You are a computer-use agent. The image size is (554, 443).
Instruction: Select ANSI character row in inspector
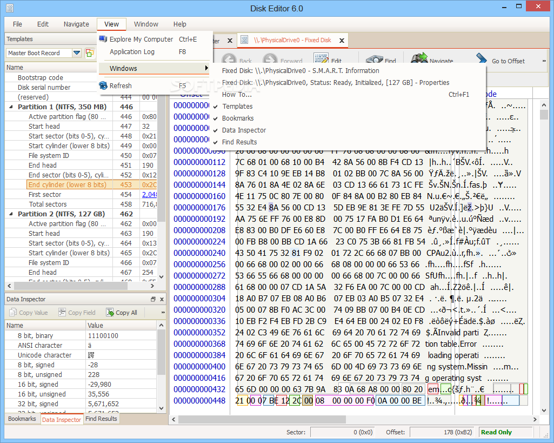tap(81, 345)
